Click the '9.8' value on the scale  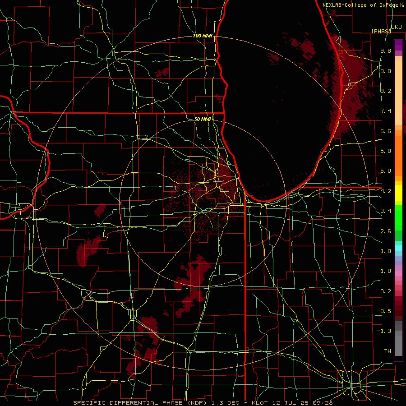(386, 51)
